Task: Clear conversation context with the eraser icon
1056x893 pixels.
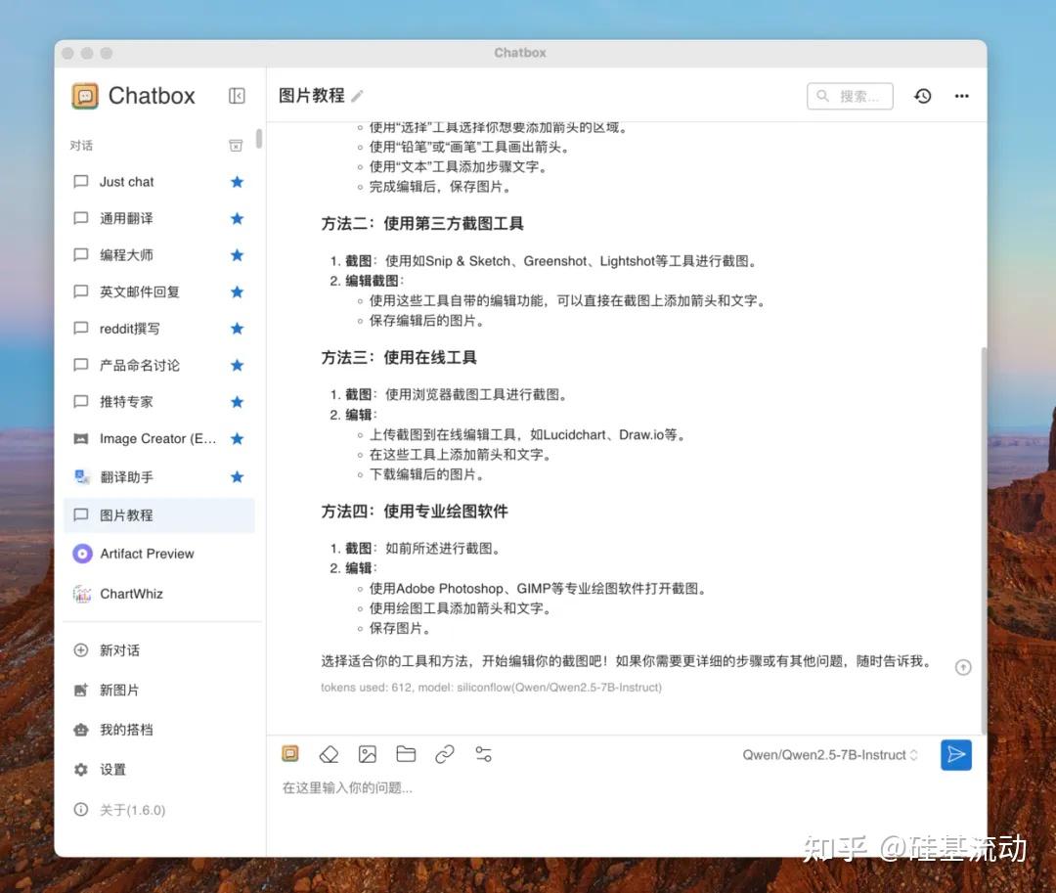Action: pyautogui.click(x=329, y=753)
